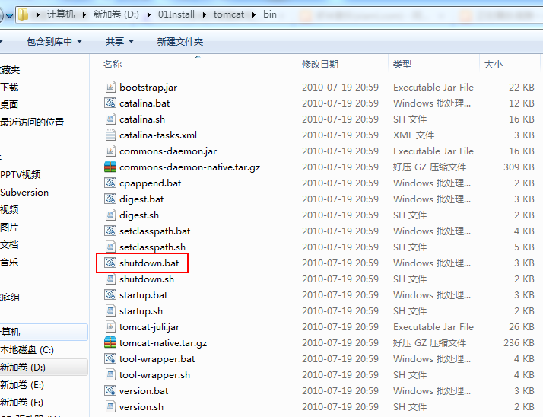This screenshot has width=543, height=417.
Task: Select the catalina.bat batch file icon
Action: [x=110, y=103]
